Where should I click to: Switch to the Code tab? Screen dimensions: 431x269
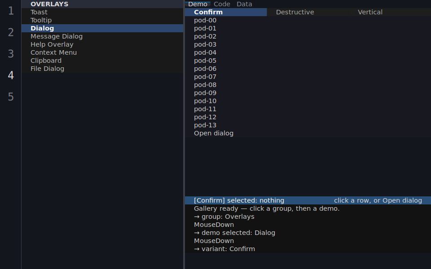point(222,4)
